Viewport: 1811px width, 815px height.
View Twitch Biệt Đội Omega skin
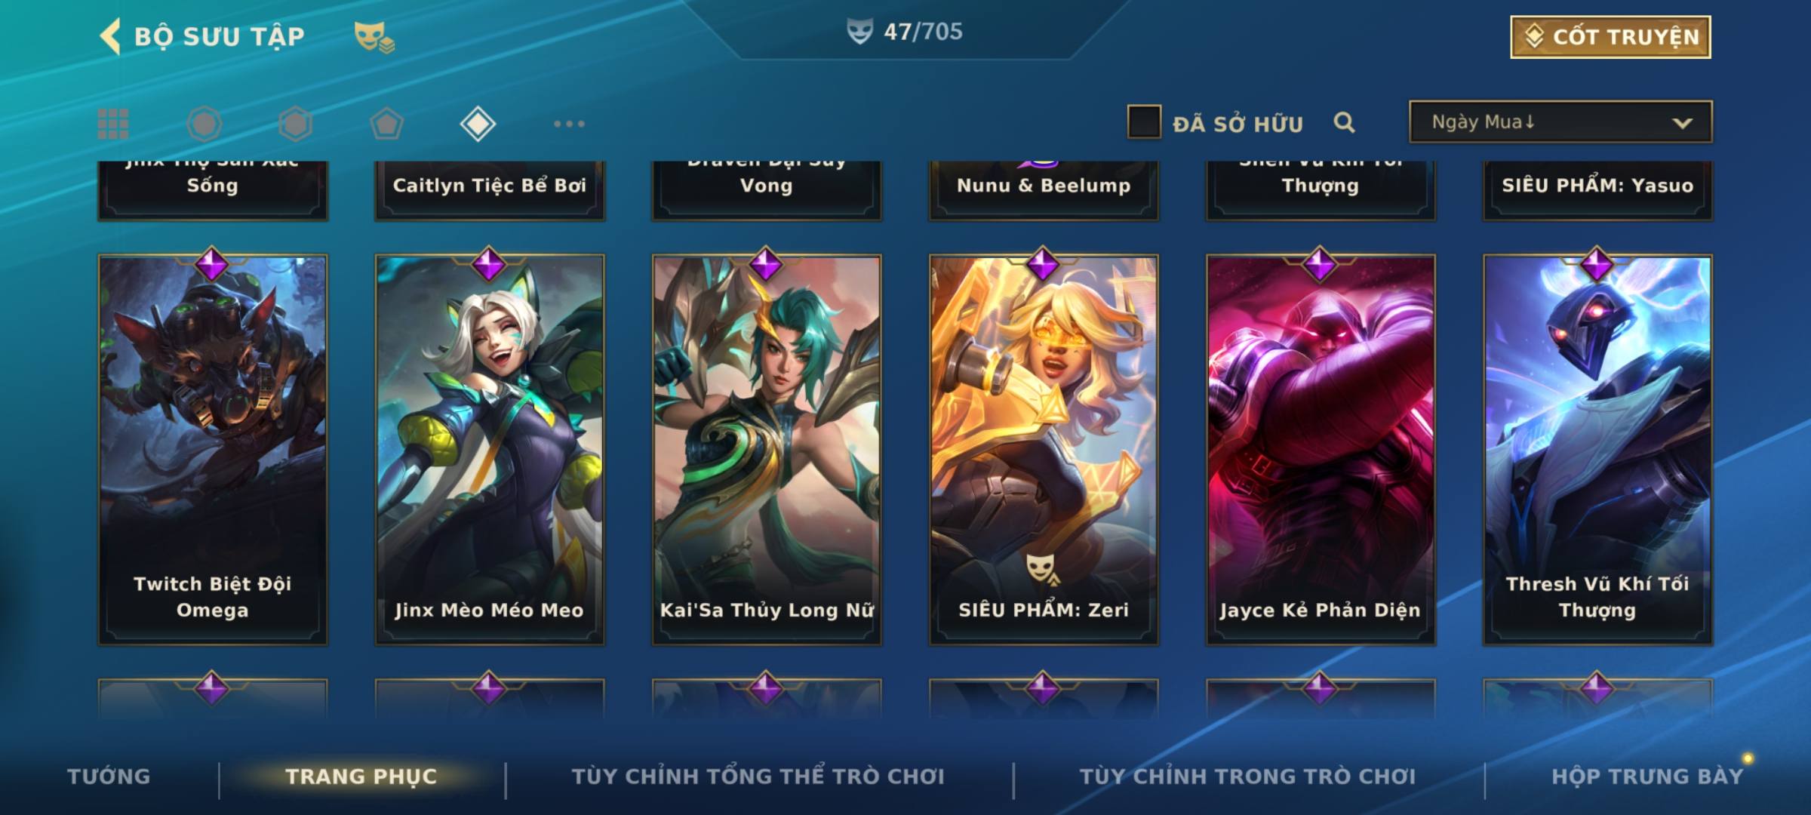pos(213,450)
